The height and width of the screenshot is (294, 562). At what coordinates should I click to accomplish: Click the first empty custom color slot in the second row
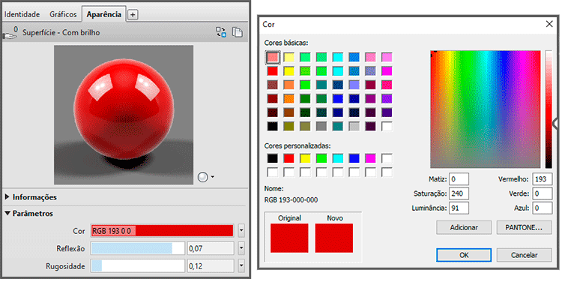[273, 172]
